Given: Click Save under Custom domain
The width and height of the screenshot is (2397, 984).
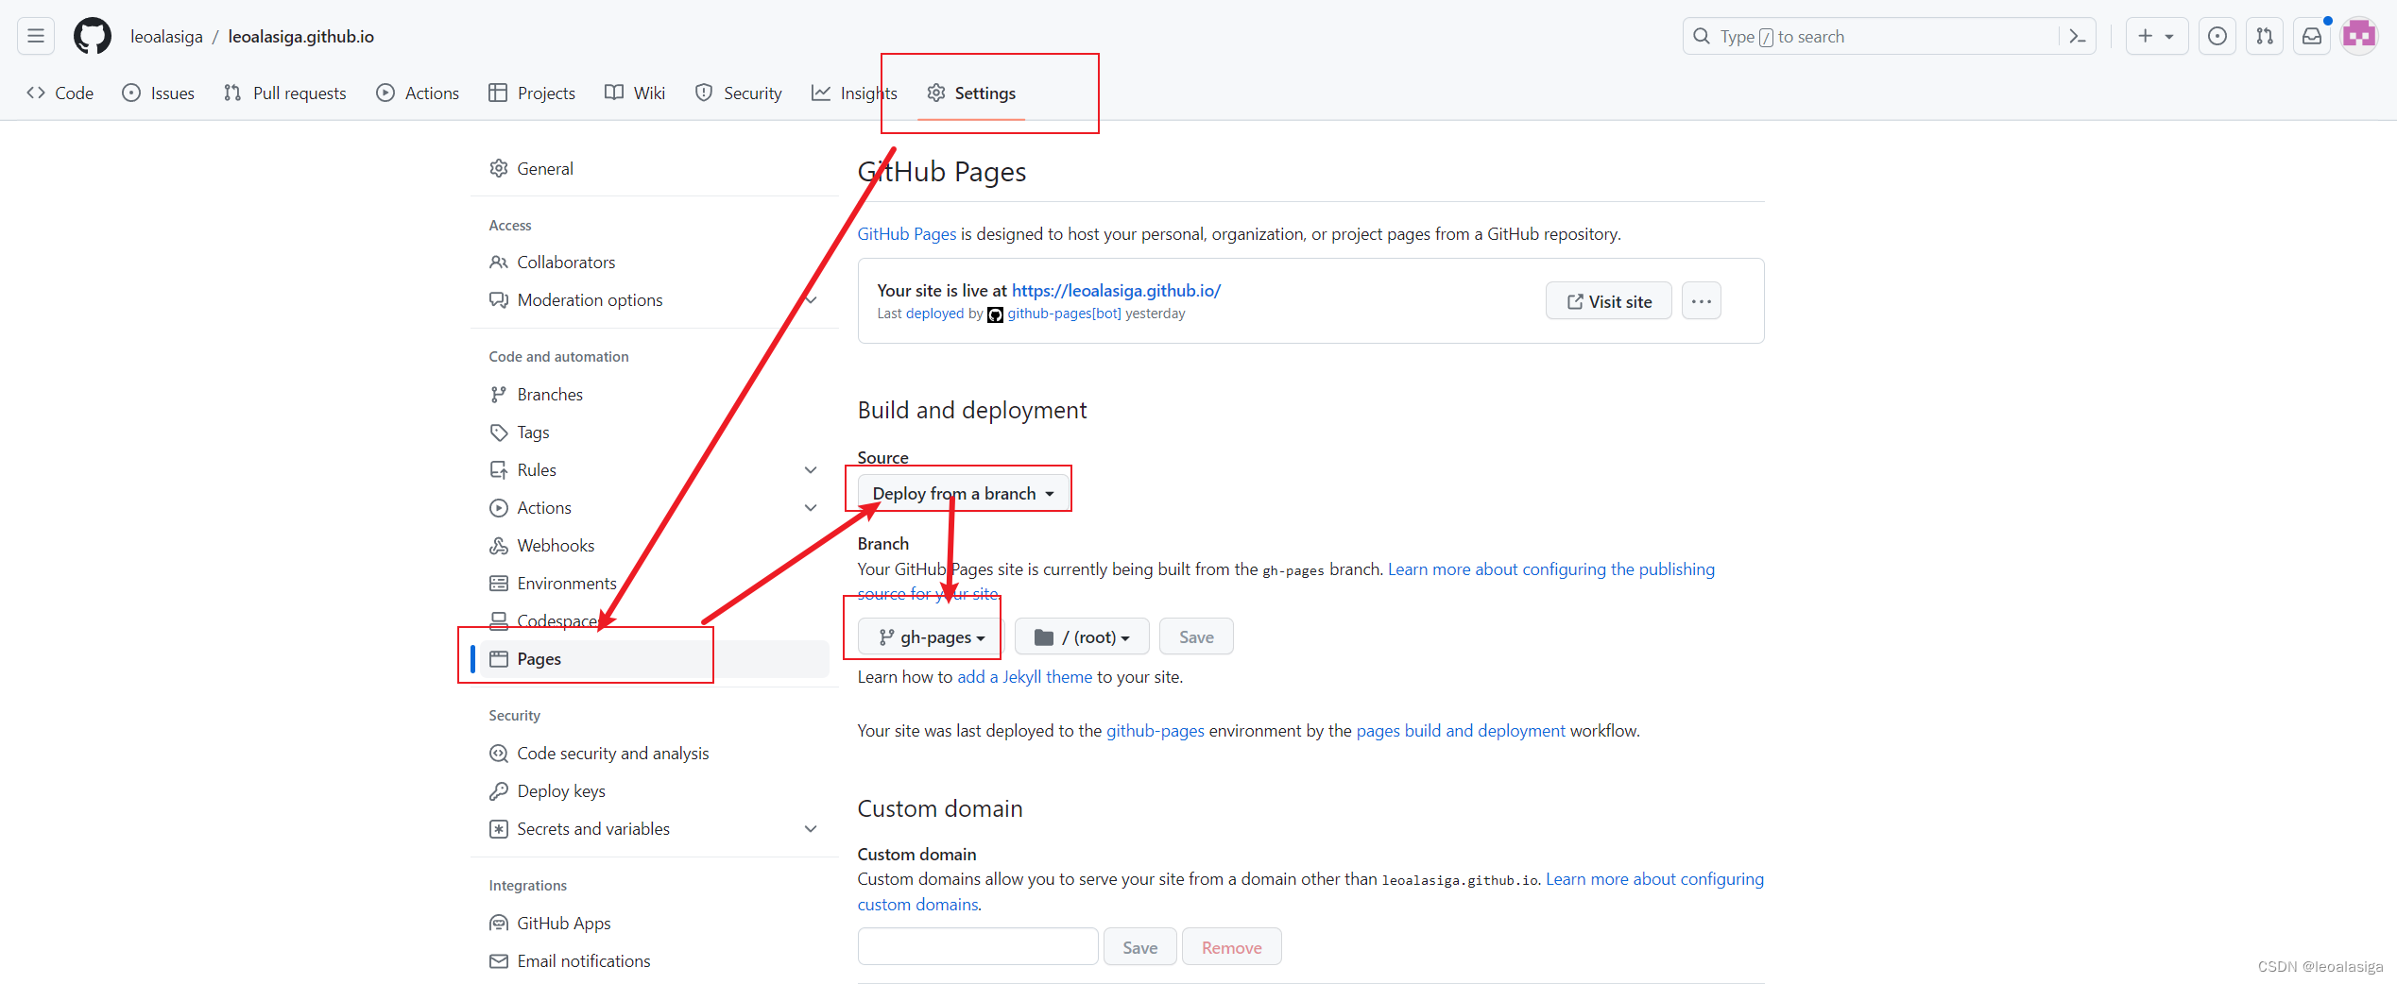Looking at the screenshot, I should click(1139, 945).
